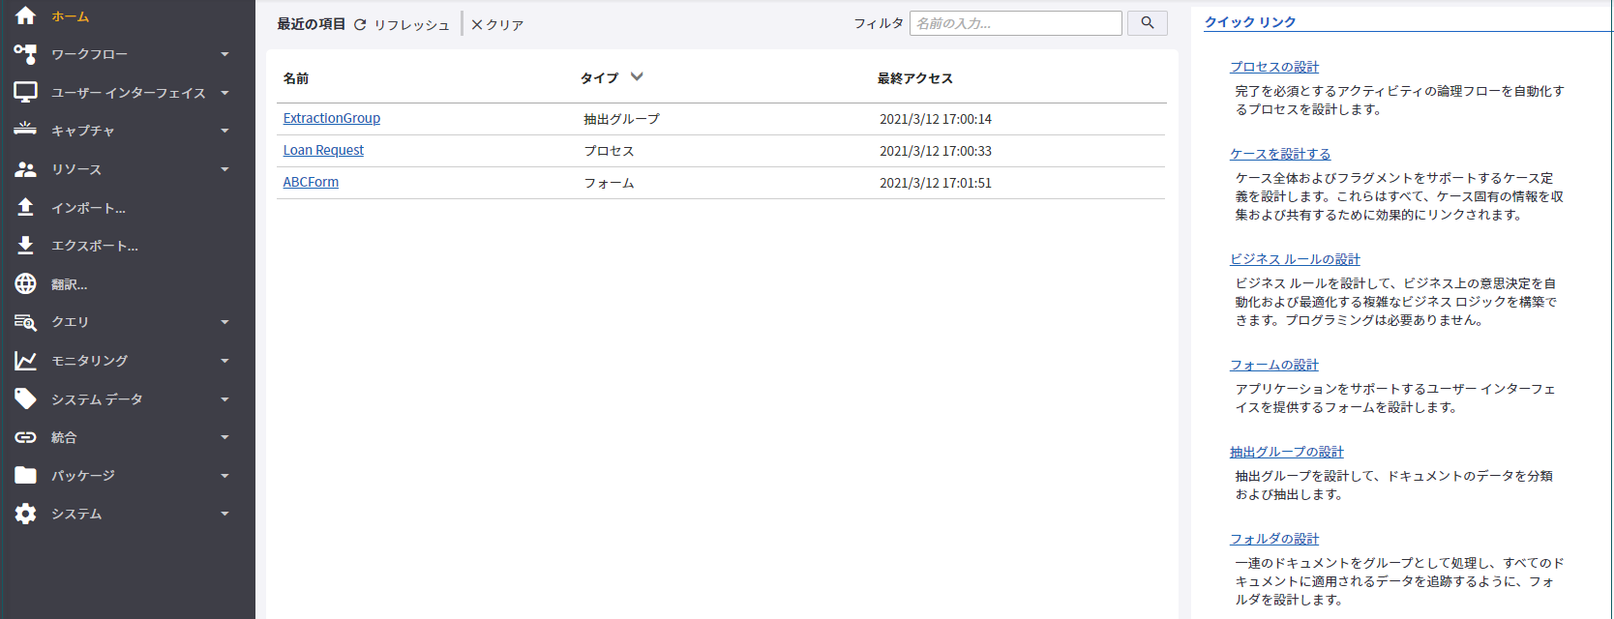Click the Export (エクスポート) download icon

click(25, 246)
